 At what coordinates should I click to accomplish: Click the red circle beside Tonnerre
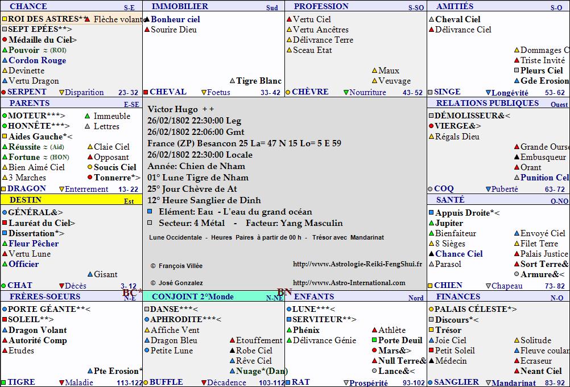[90, 177]
